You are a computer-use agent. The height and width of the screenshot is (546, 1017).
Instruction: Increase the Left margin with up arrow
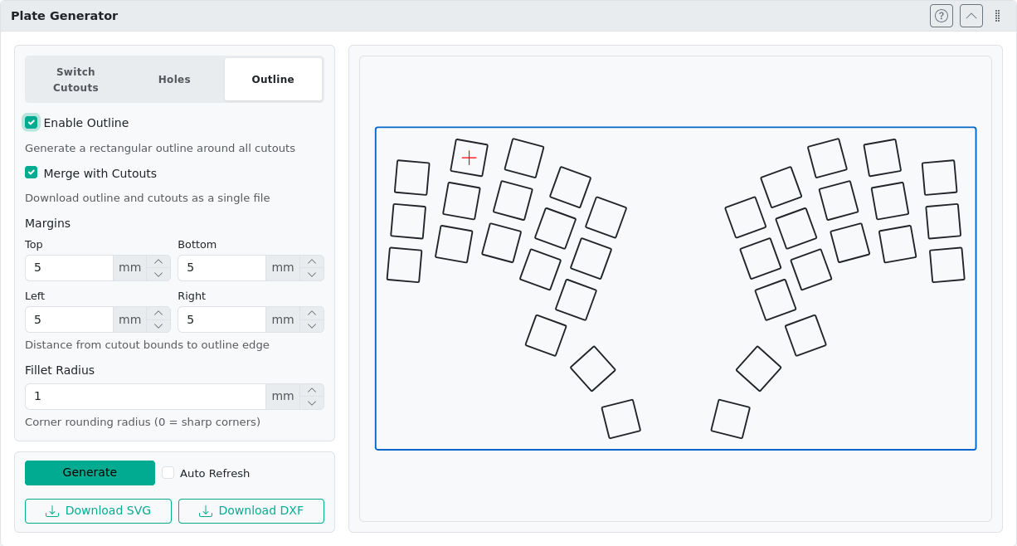(x=158, y=313)
